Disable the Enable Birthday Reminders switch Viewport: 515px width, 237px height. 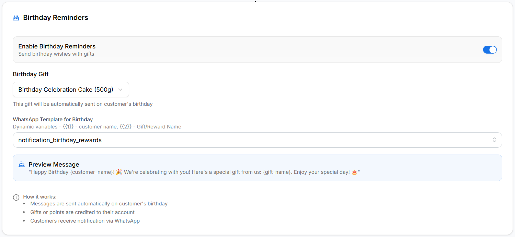coord(490,50)
